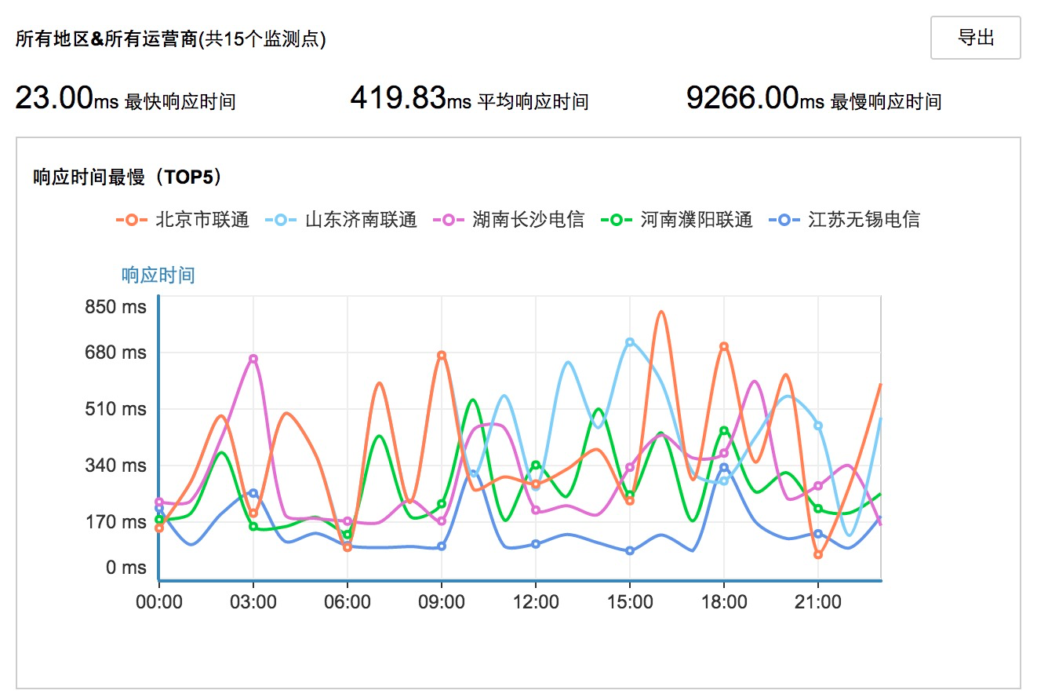Hide the 江苏无锡电信 legend series

[844, 220]
